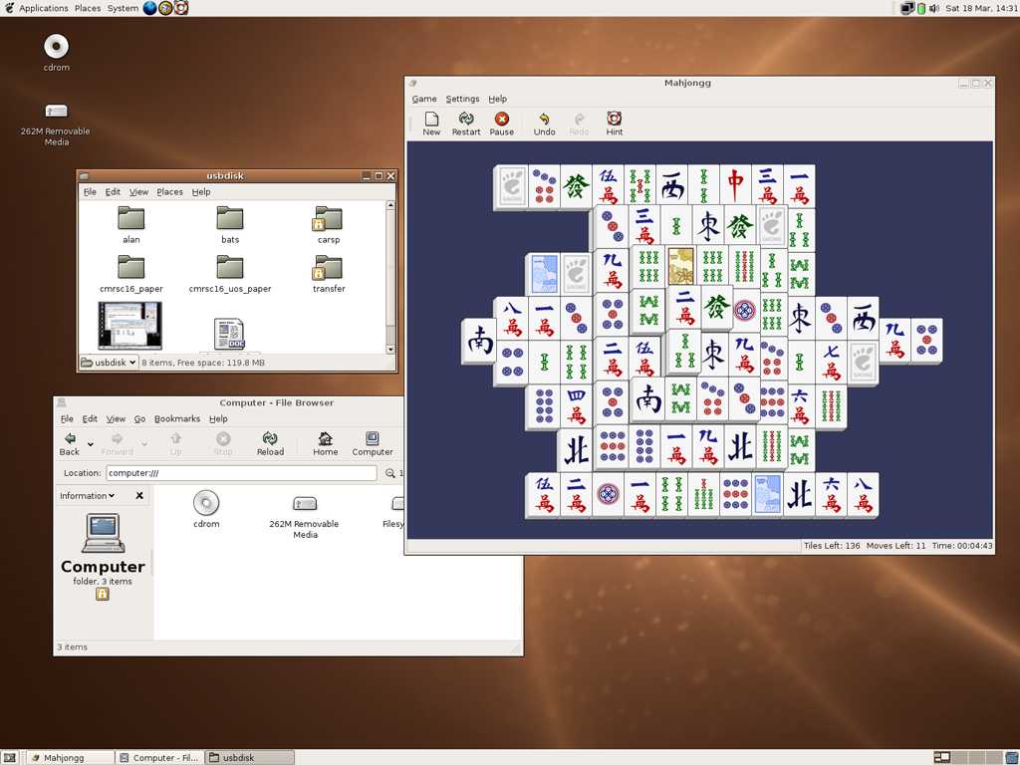Click the Computer toolbar icon
Viewport: 1020px width, 765px height.
373,443
